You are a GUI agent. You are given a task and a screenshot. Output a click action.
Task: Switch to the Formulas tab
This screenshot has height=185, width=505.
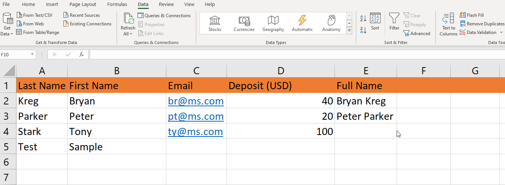click(117, 4)
